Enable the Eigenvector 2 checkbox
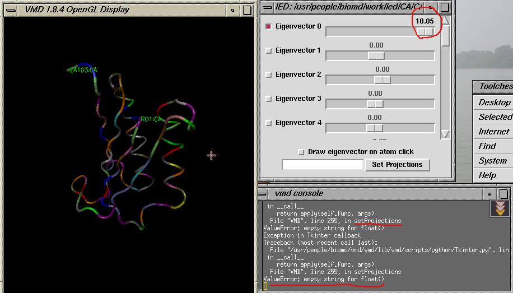513x293 pixels. coord(268,75)
